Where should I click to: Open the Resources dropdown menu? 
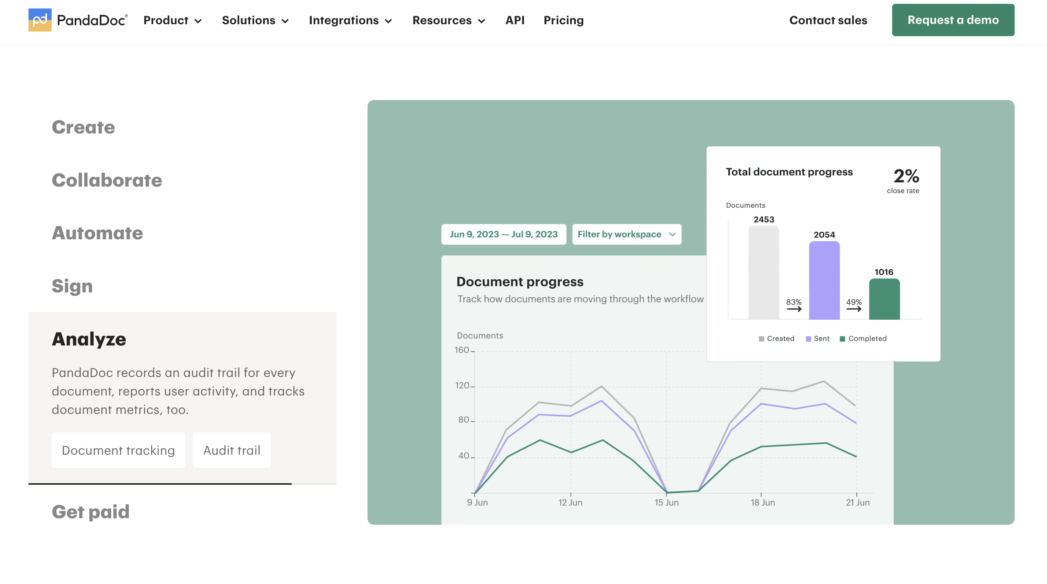click(x=448, y=20)
